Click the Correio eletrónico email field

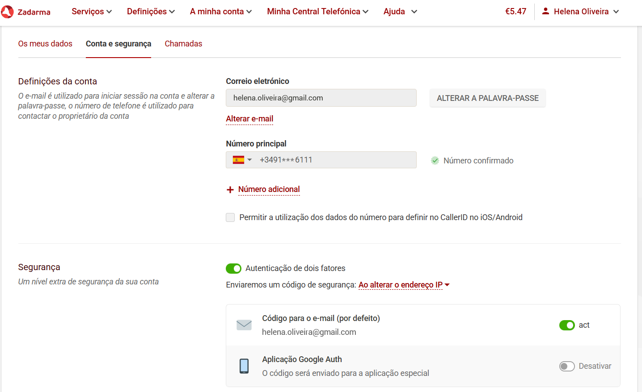321,98
